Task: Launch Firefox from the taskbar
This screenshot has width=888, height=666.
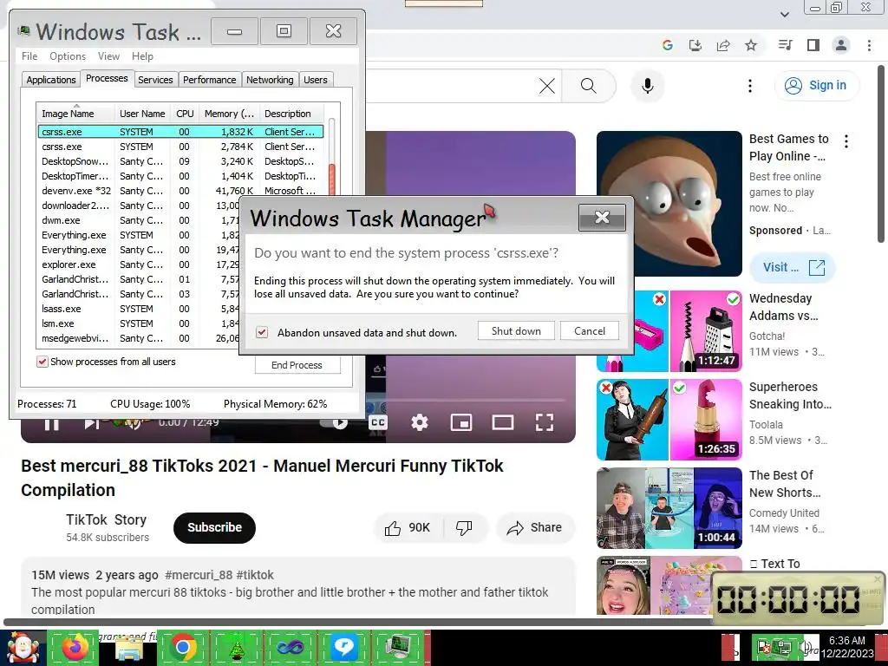Action: pos(75,647)
